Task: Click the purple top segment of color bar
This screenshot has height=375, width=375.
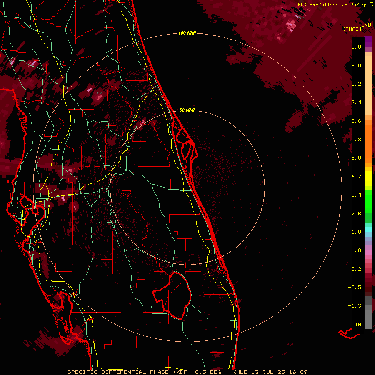Action: [x=368, y=42]
